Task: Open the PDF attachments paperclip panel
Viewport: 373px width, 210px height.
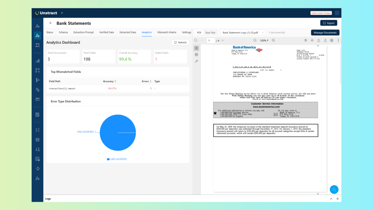Action: [x=196, y=61]
